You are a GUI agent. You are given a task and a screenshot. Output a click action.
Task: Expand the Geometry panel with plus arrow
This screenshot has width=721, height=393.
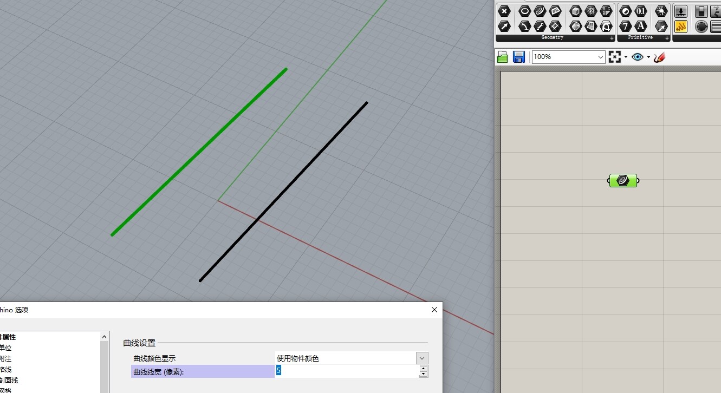tap(612, 38)
